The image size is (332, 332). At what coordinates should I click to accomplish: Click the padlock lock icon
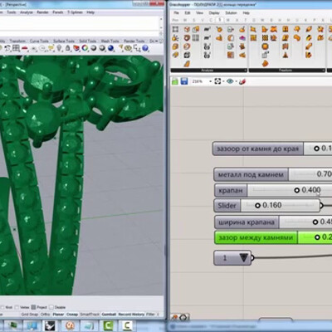67,48
